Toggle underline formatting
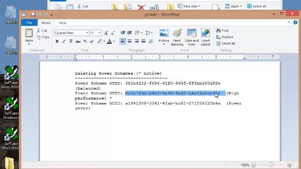The width and height of the screenshot is (301, 169). 71,41
